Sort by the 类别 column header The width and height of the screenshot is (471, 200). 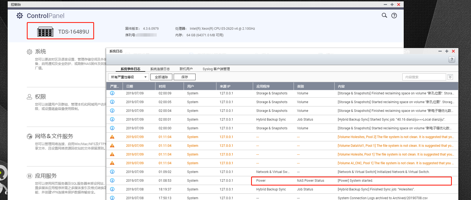click(x=314, y=86)
